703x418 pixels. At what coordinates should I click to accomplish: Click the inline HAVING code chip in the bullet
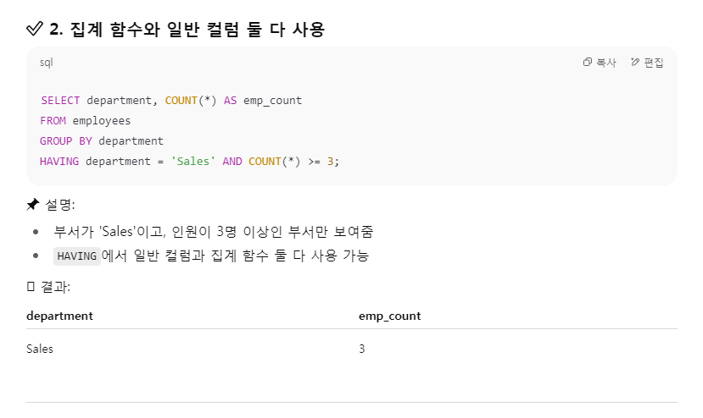(76, 256)
